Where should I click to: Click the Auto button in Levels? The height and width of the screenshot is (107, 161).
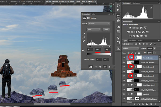(107, 29)
